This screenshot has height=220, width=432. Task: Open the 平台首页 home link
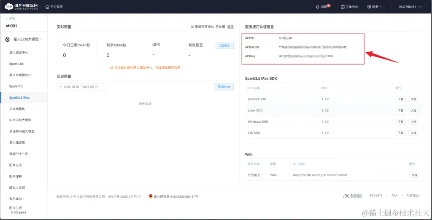pyautogui.click(x=54, y=7)
